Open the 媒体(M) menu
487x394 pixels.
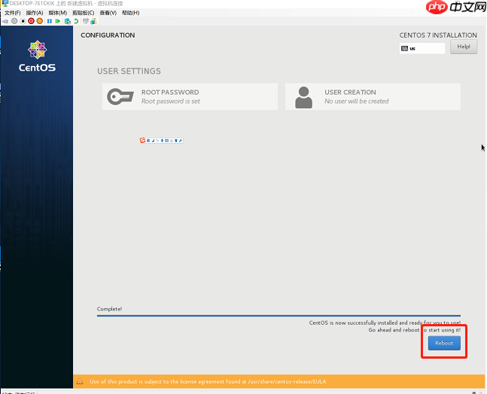pos(58,13)
